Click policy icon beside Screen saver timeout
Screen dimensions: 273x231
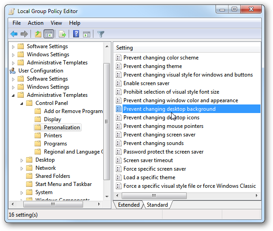pos(119,160)
